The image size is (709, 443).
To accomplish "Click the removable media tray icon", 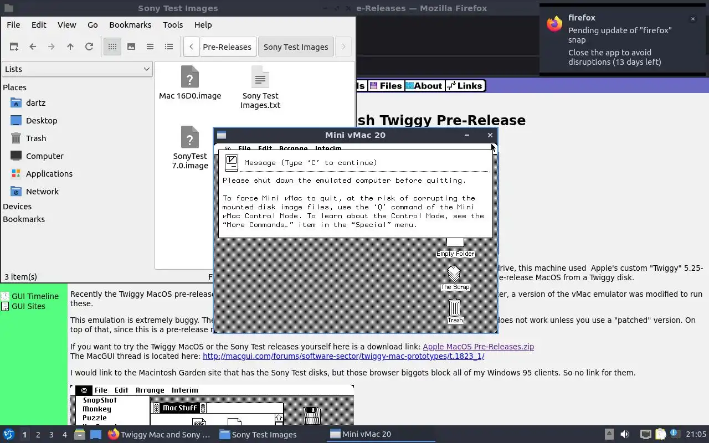I will pyautogui.click(x=609, y=435).
